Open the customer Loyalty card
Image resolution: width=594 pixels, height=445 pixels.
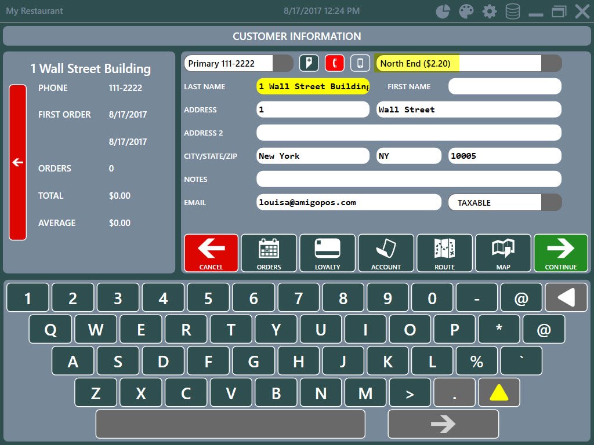click(327, 253)
